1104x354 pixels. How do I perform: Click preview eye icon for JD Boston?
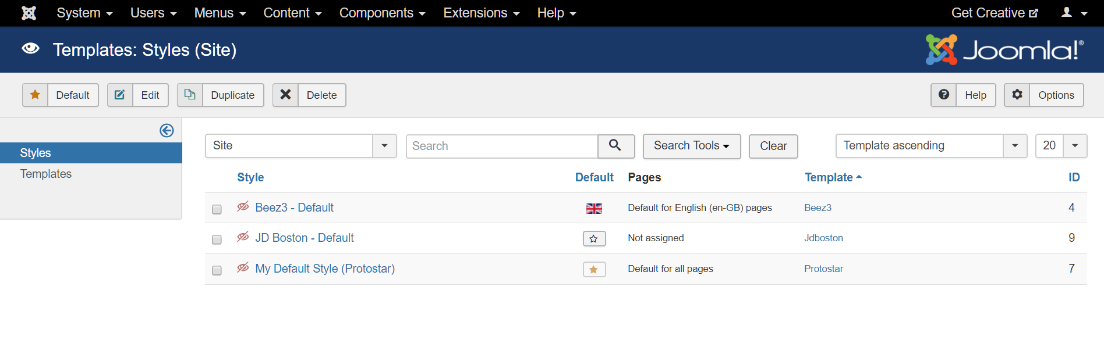(243, 237)
